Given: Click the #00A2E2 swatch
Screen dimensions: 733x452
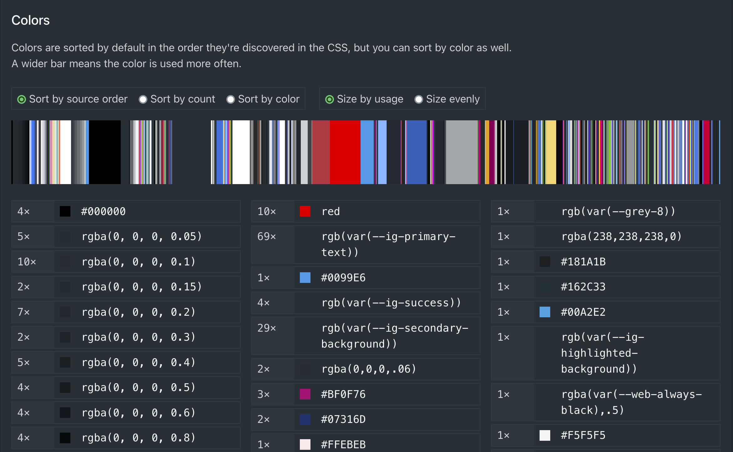Looking at the screenshot, I should pos(545,312).
